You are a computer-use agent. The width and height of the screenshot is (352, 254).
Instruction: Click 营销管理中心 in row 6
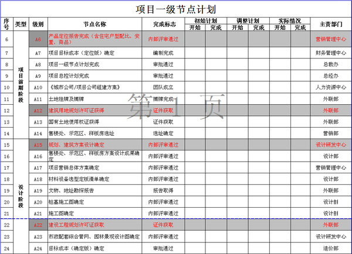331,39
